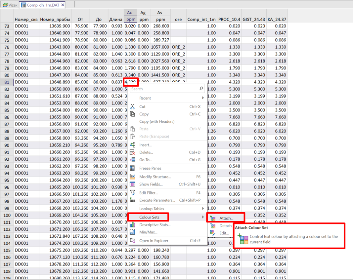The width and height of the screenshot is (353, 280).
Task: Click the Modify Structure icon
Action: tap(133, 177)
